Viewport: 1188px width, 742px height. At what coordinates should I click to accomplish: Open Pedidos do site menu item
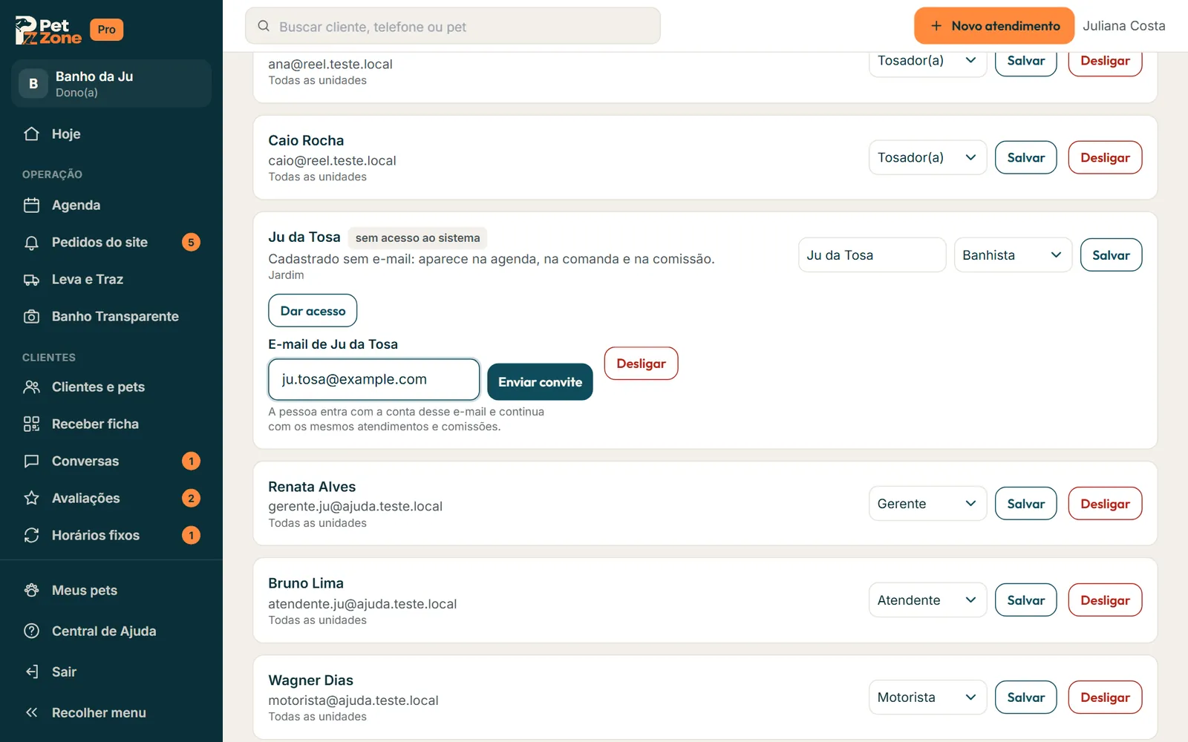pyautogui.click(x=111, y=243)
